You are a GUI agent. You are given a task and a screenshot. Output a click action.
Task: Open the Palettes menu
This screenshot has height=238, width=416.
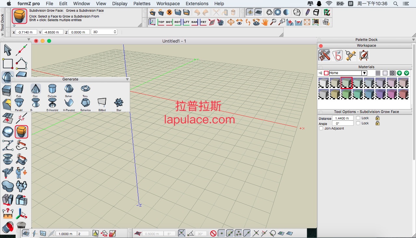click(142, 4)
